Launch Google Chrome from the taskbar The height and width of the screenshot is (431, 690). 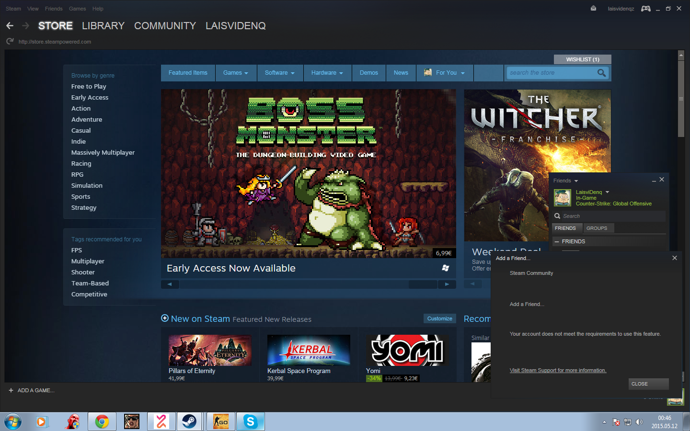coord(102,421)
